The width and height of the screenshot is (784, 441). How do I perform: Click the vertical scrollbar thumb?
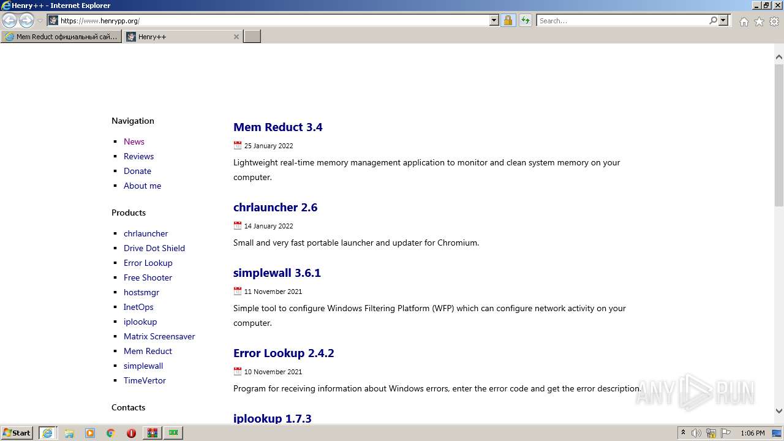pos(779,135)
